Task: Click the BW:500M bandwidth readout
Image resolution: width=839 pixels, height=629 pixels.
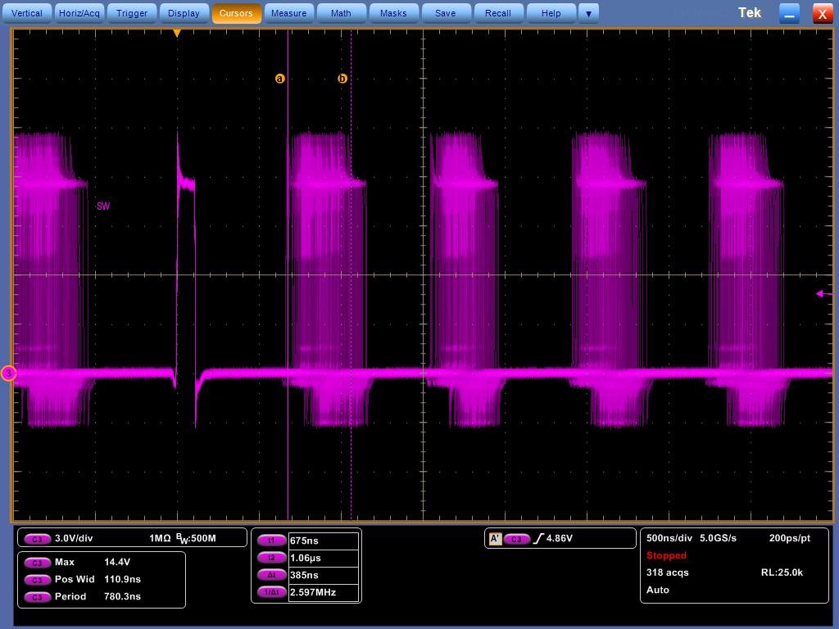Action: click(x=196, y=539)
